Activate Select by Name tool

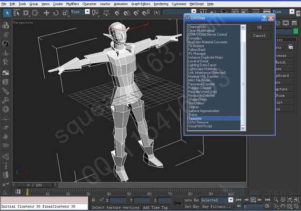pyautogui.click(x=16, y=13)
